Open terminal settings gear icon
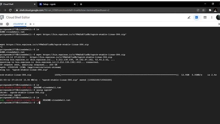The width and height of the screenshot is (220, 124). coord(8,24)
